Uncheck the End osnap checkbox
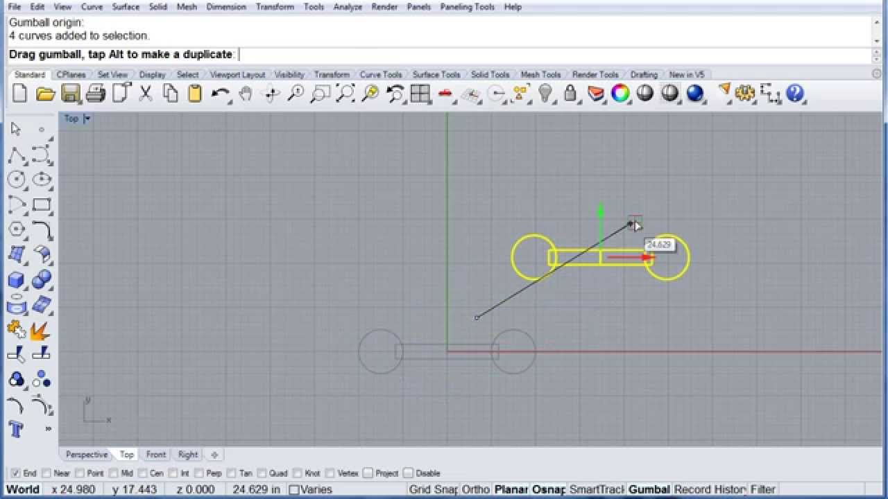The image size is (888, 499). (16, 473)
